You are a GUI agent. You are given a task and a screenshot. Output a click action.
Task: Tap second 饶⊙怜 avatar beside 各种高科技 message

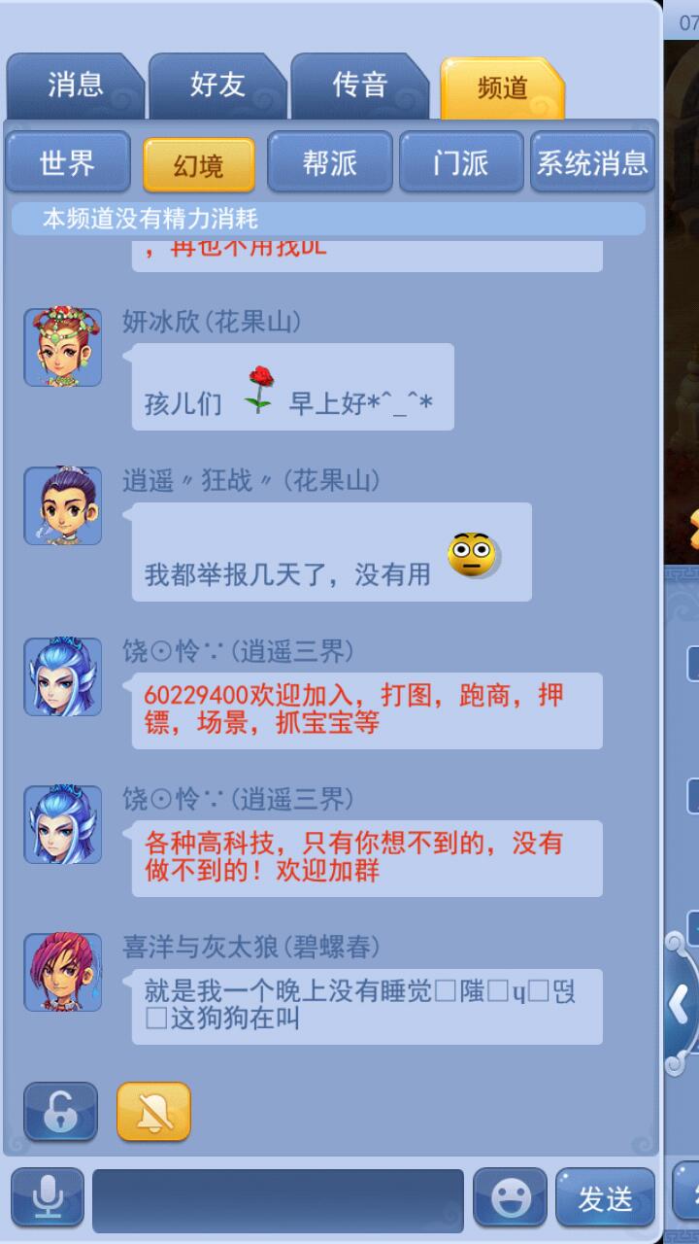[x=63, y=824]
